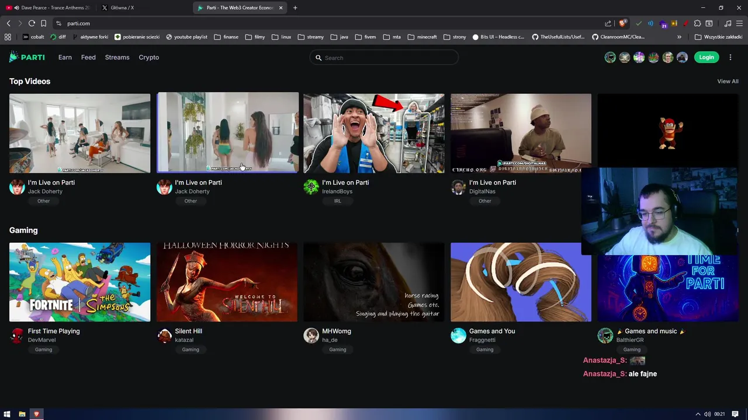748x420 pixels.
Task: Click the Gaming tag under Silent Hill
Action: coord(191,349)
